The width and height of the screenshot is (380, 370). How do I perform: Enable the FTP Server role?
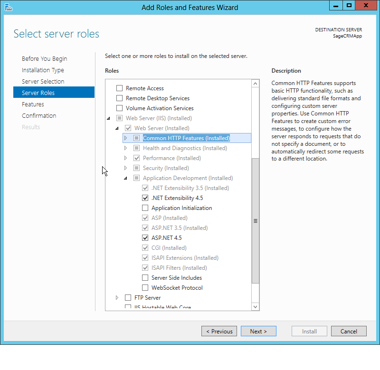coord(128,297)
